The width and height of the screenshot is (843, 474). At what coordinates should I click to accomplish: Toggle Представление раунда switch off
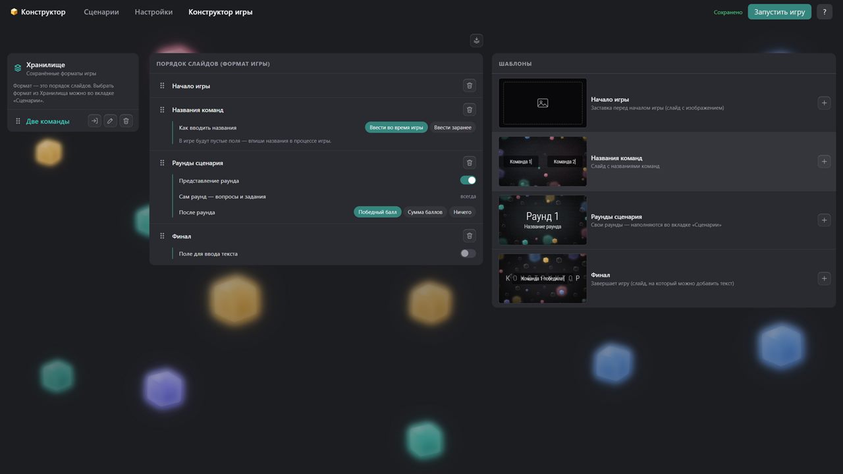468,180
